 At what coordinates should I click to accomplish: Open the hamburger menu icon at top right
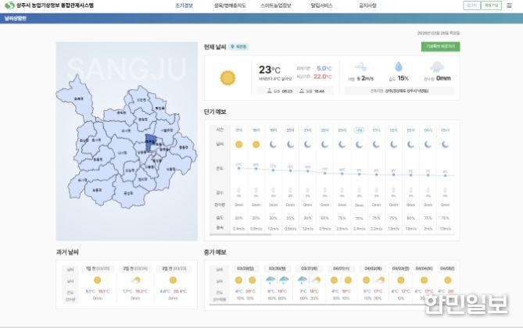[509, 5]
